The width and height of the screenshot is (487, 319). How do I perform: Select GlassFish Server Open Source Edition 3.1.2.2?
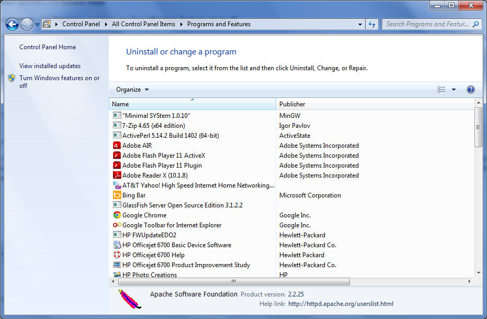[x=183, y=205]
